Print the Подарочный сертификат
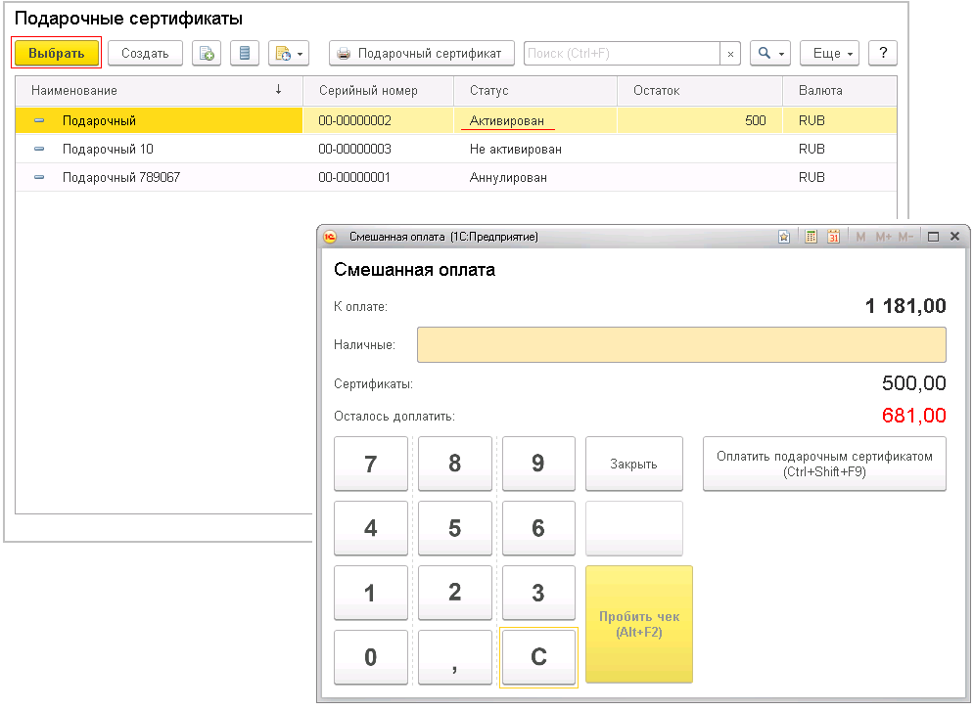The width and height of the screenshot is (974, 710). 421,54
